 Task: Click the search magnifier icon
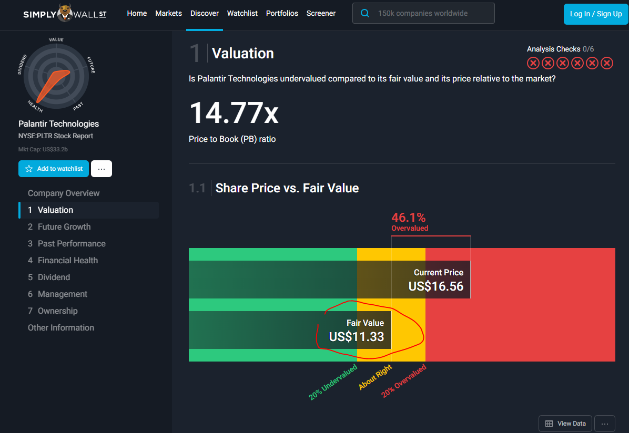click(364, 13)
